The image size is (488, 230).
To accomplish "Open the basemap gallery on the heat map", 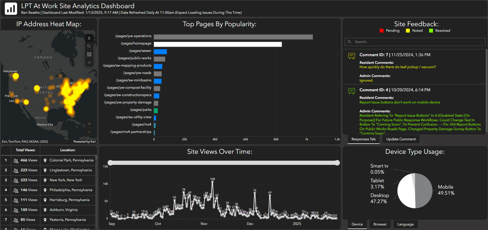I will pyautogui.click(x=89, y=54).
